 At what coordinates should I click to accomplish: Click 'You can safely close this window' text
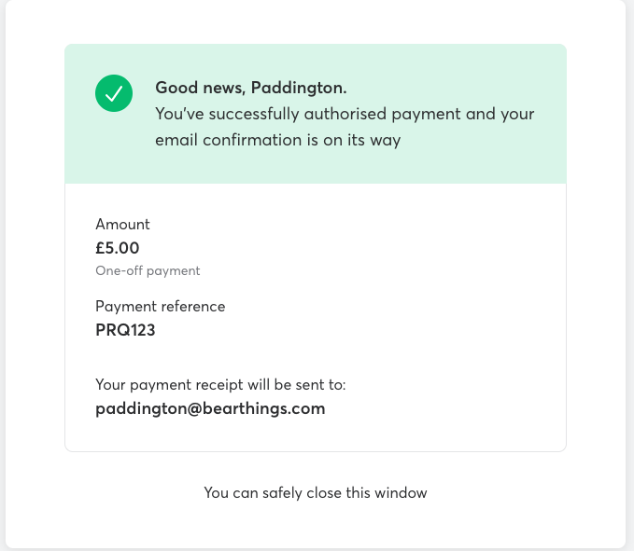coord(316,493)
